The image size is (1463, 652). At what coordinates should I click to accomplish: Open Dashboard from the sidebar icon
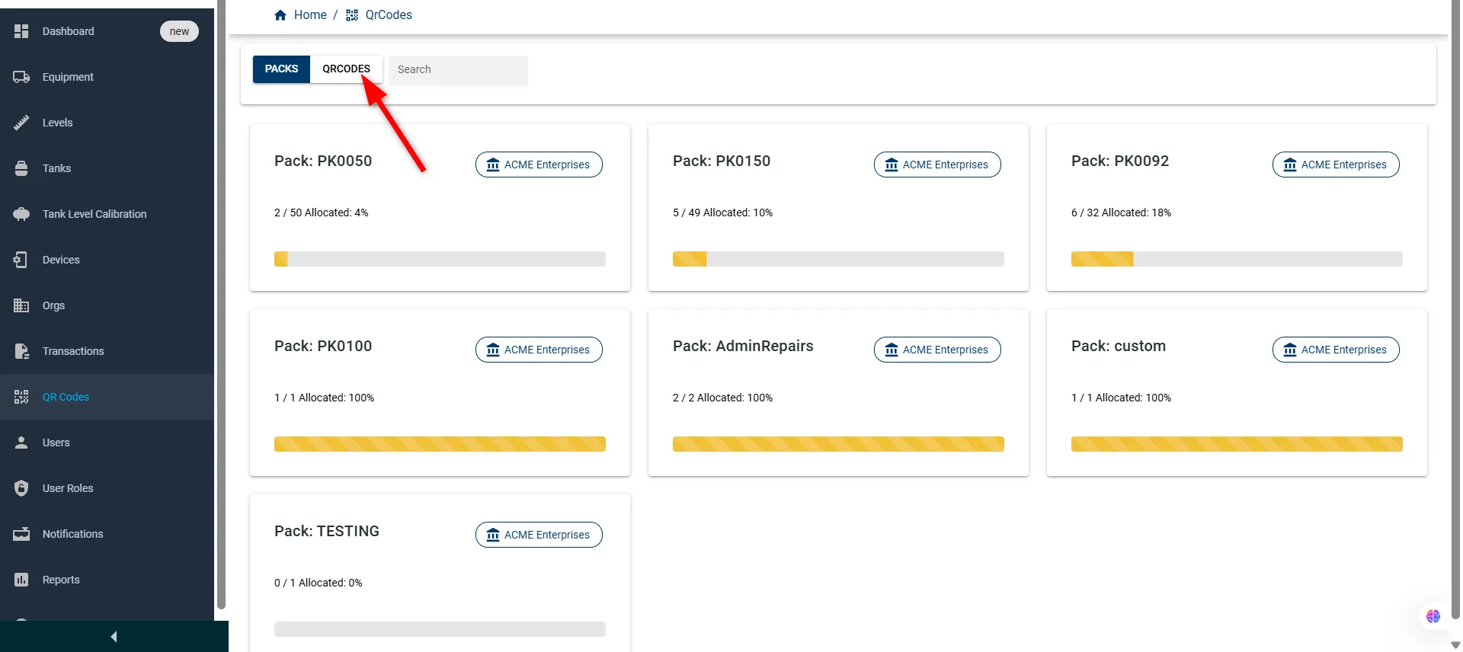coord(21,31)
